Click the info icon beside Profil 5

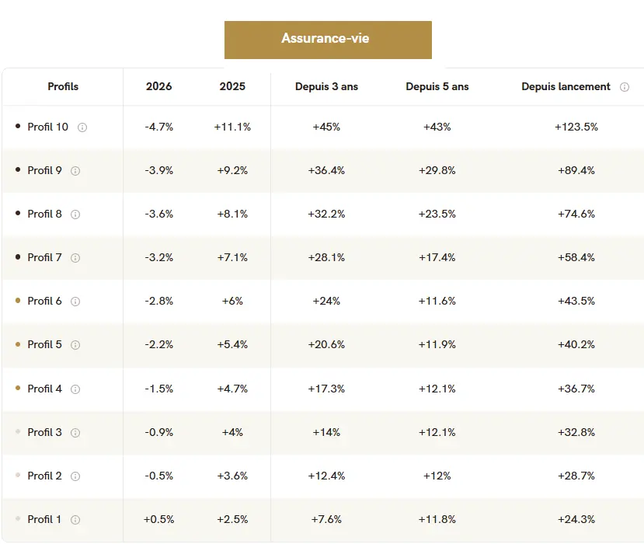[75, 345]
